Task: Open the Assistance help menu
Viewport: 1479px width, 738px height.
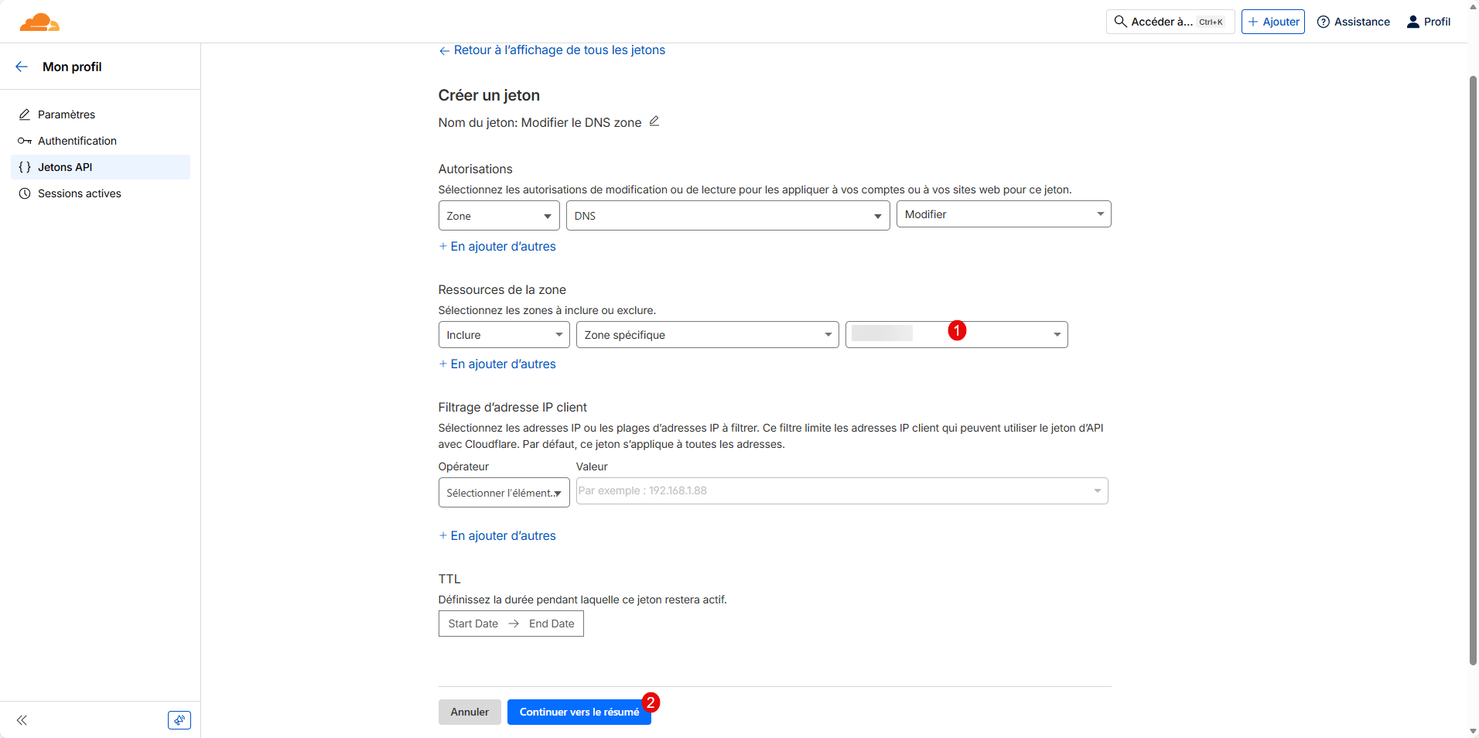Action: (x=1353, y=22)
